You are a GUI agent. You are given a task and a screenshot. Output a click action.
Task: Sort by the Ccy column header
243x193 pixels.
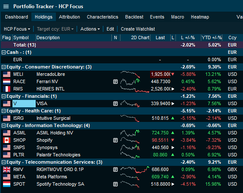tap(232, 38)
